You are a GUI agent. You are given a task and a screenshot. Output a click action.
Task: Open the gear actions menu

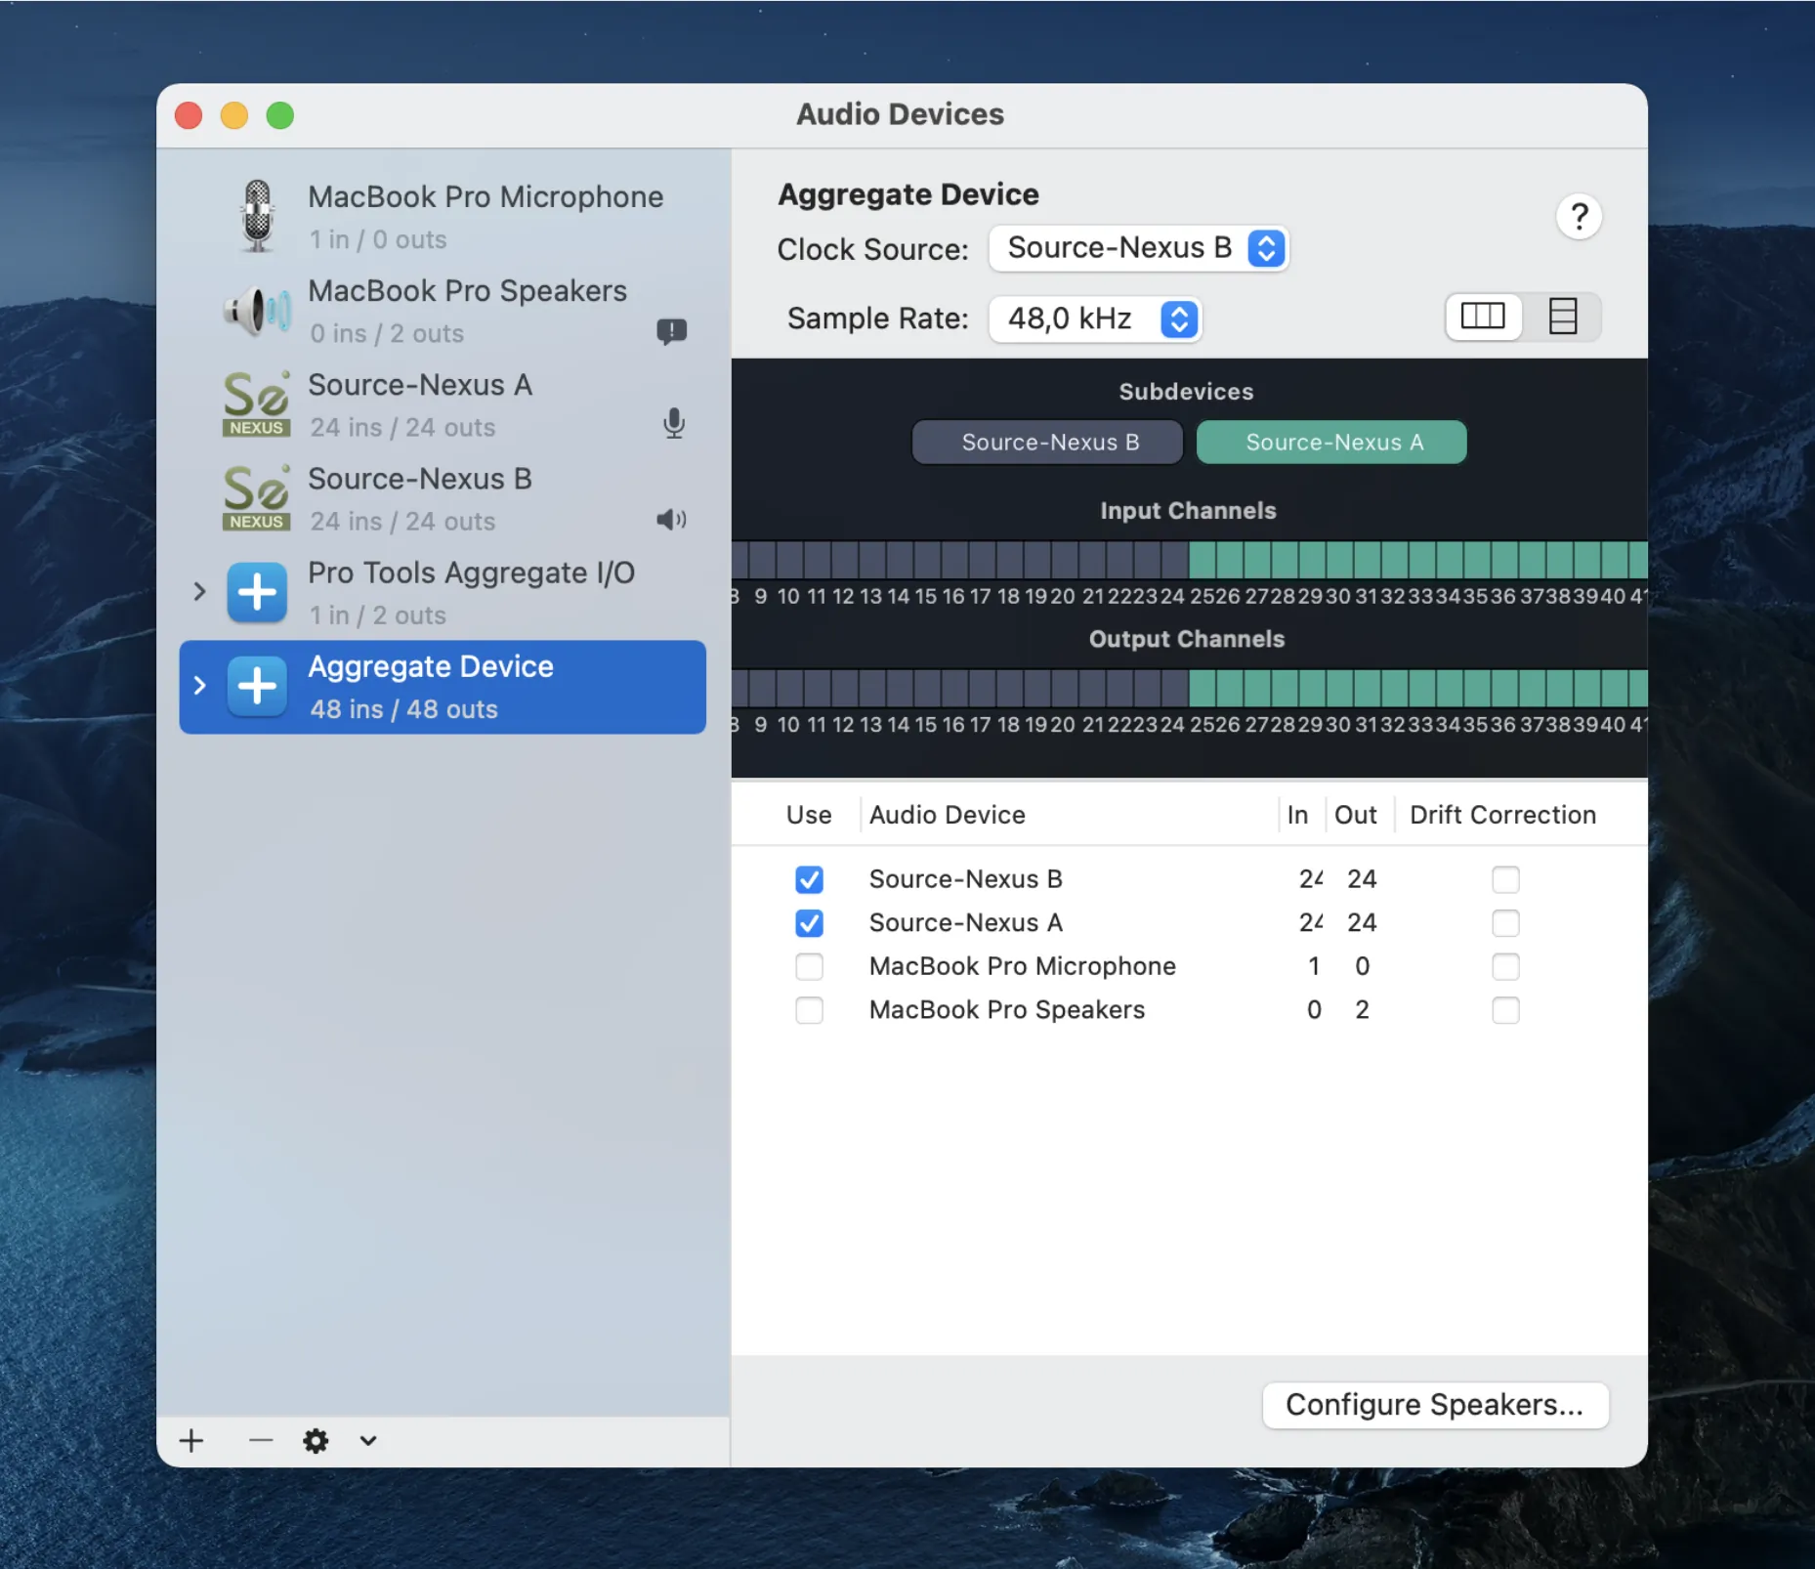(316, 1440)
